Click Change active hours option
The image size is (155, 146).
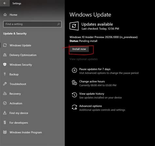(92, 81)
